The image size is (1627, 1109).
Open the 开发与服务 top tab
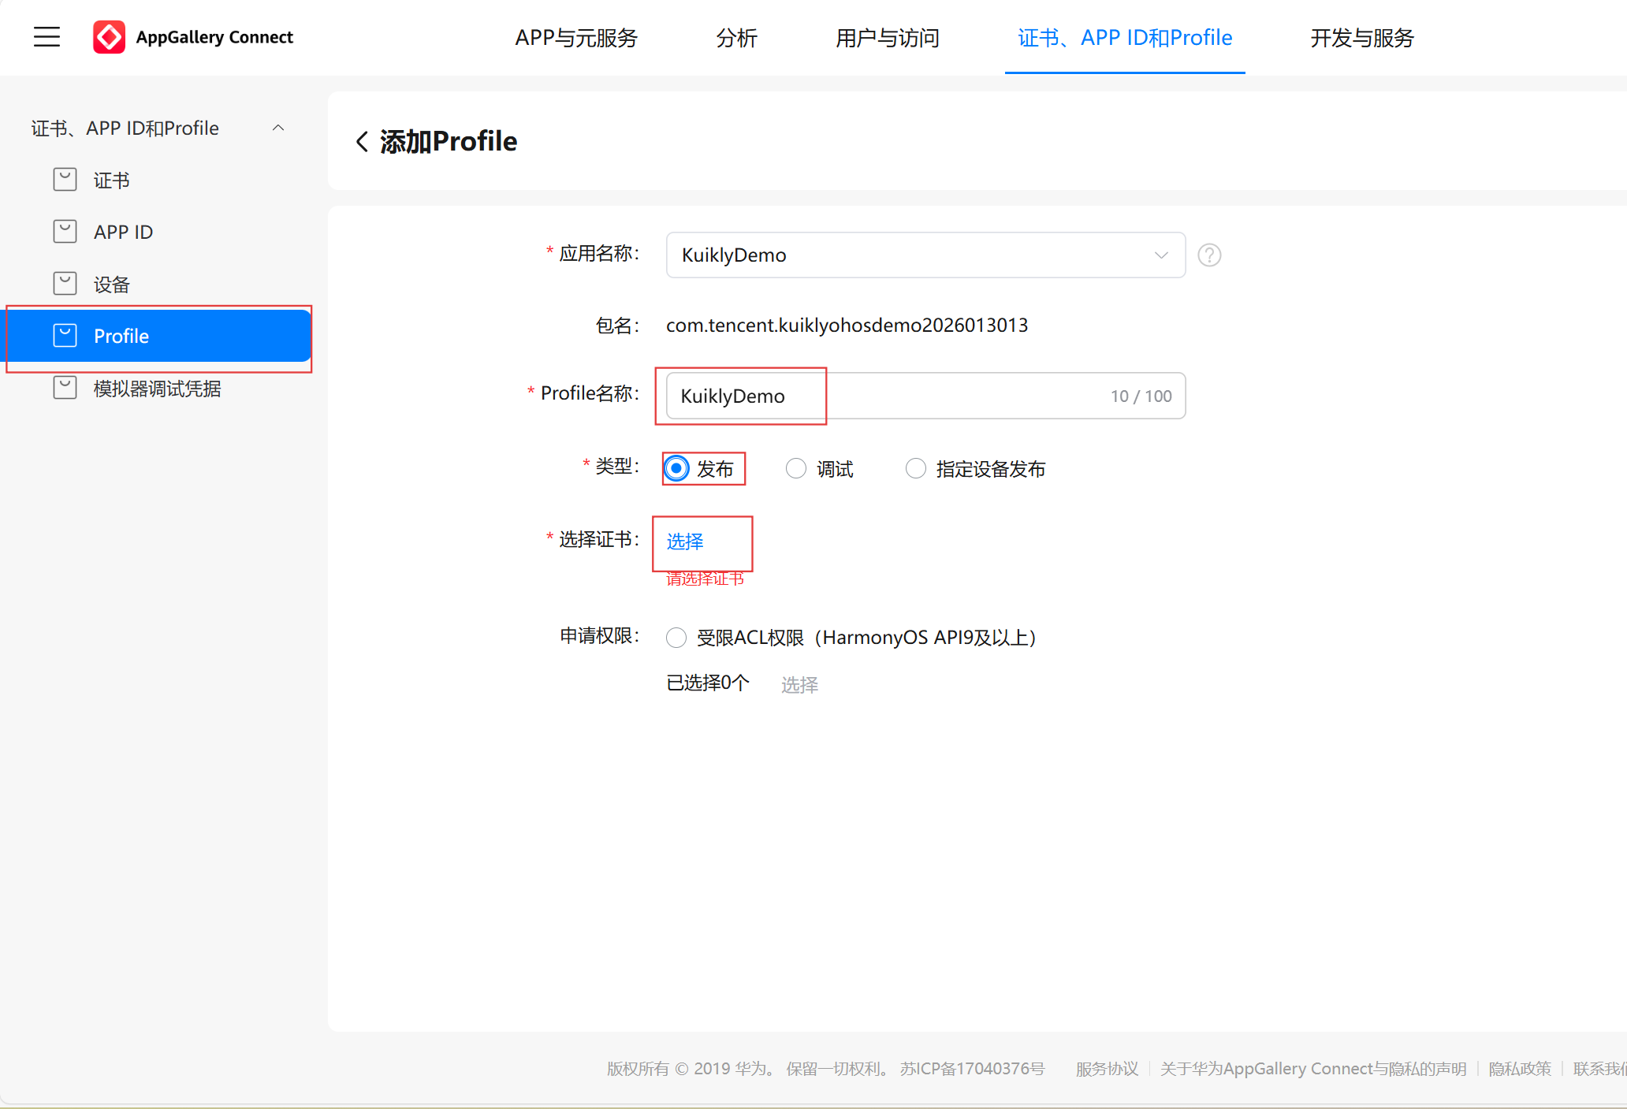pyautogui.click(x=1361, y=38)
